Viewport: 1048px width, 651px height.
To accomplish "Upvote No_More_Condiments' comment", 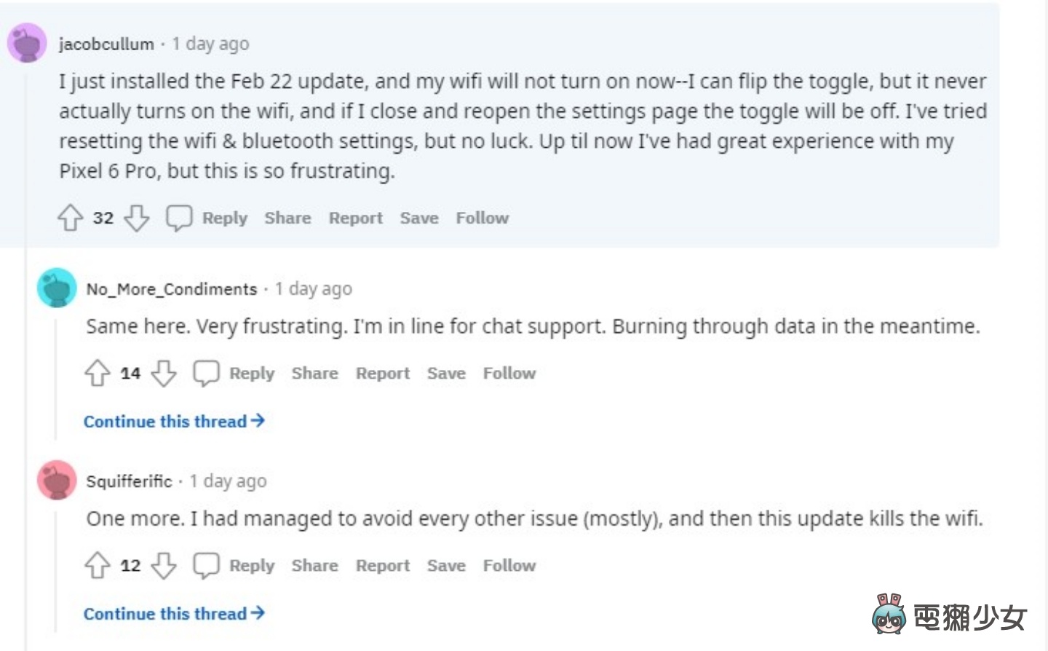I will [98, 373].
